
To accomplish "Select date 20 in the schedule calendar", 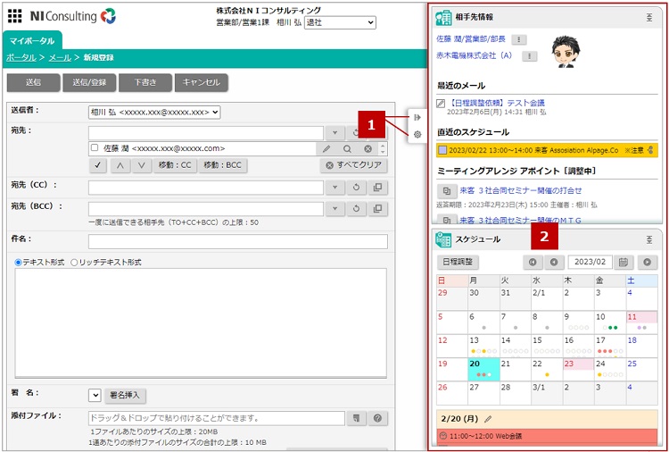I will point(483,370).
